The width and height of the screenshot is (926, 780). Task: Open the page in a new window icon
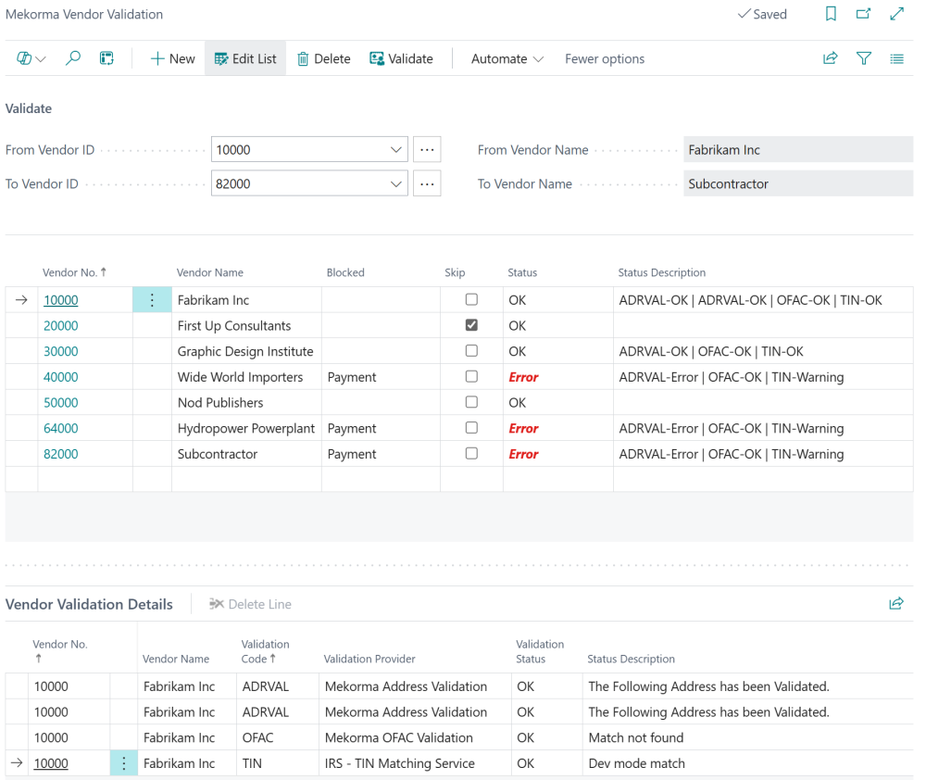point(863,14)
